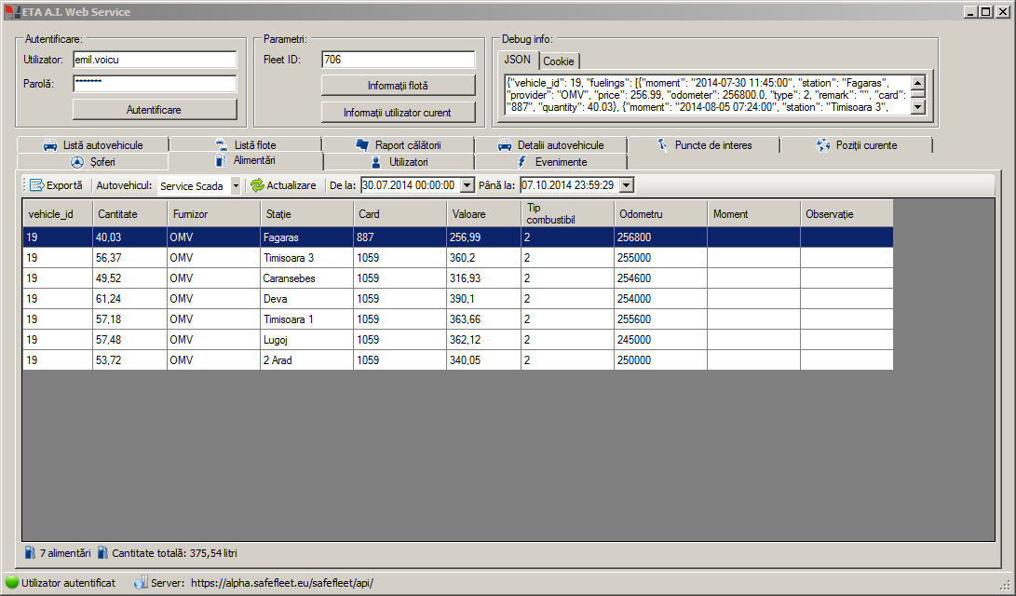Click the JSON box scroll up arrow
Image resolution: width=1016 pixels, height=596 pixels.
coord(917,83)
